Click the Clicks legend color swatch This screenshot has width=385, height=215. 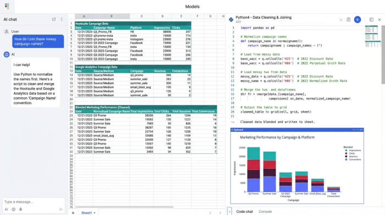pos(346,153)
